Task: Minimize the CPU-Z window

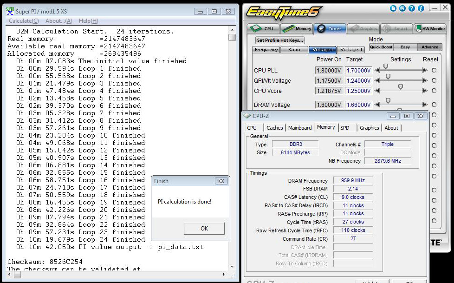Action: pos(393,116)
